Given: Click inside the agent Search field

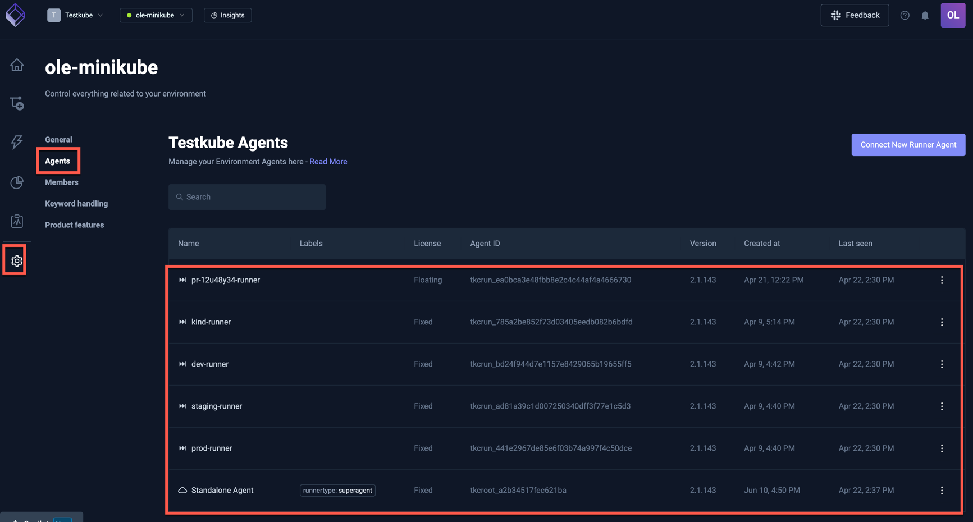Looking at the screenshot, I should coord(247,196).
